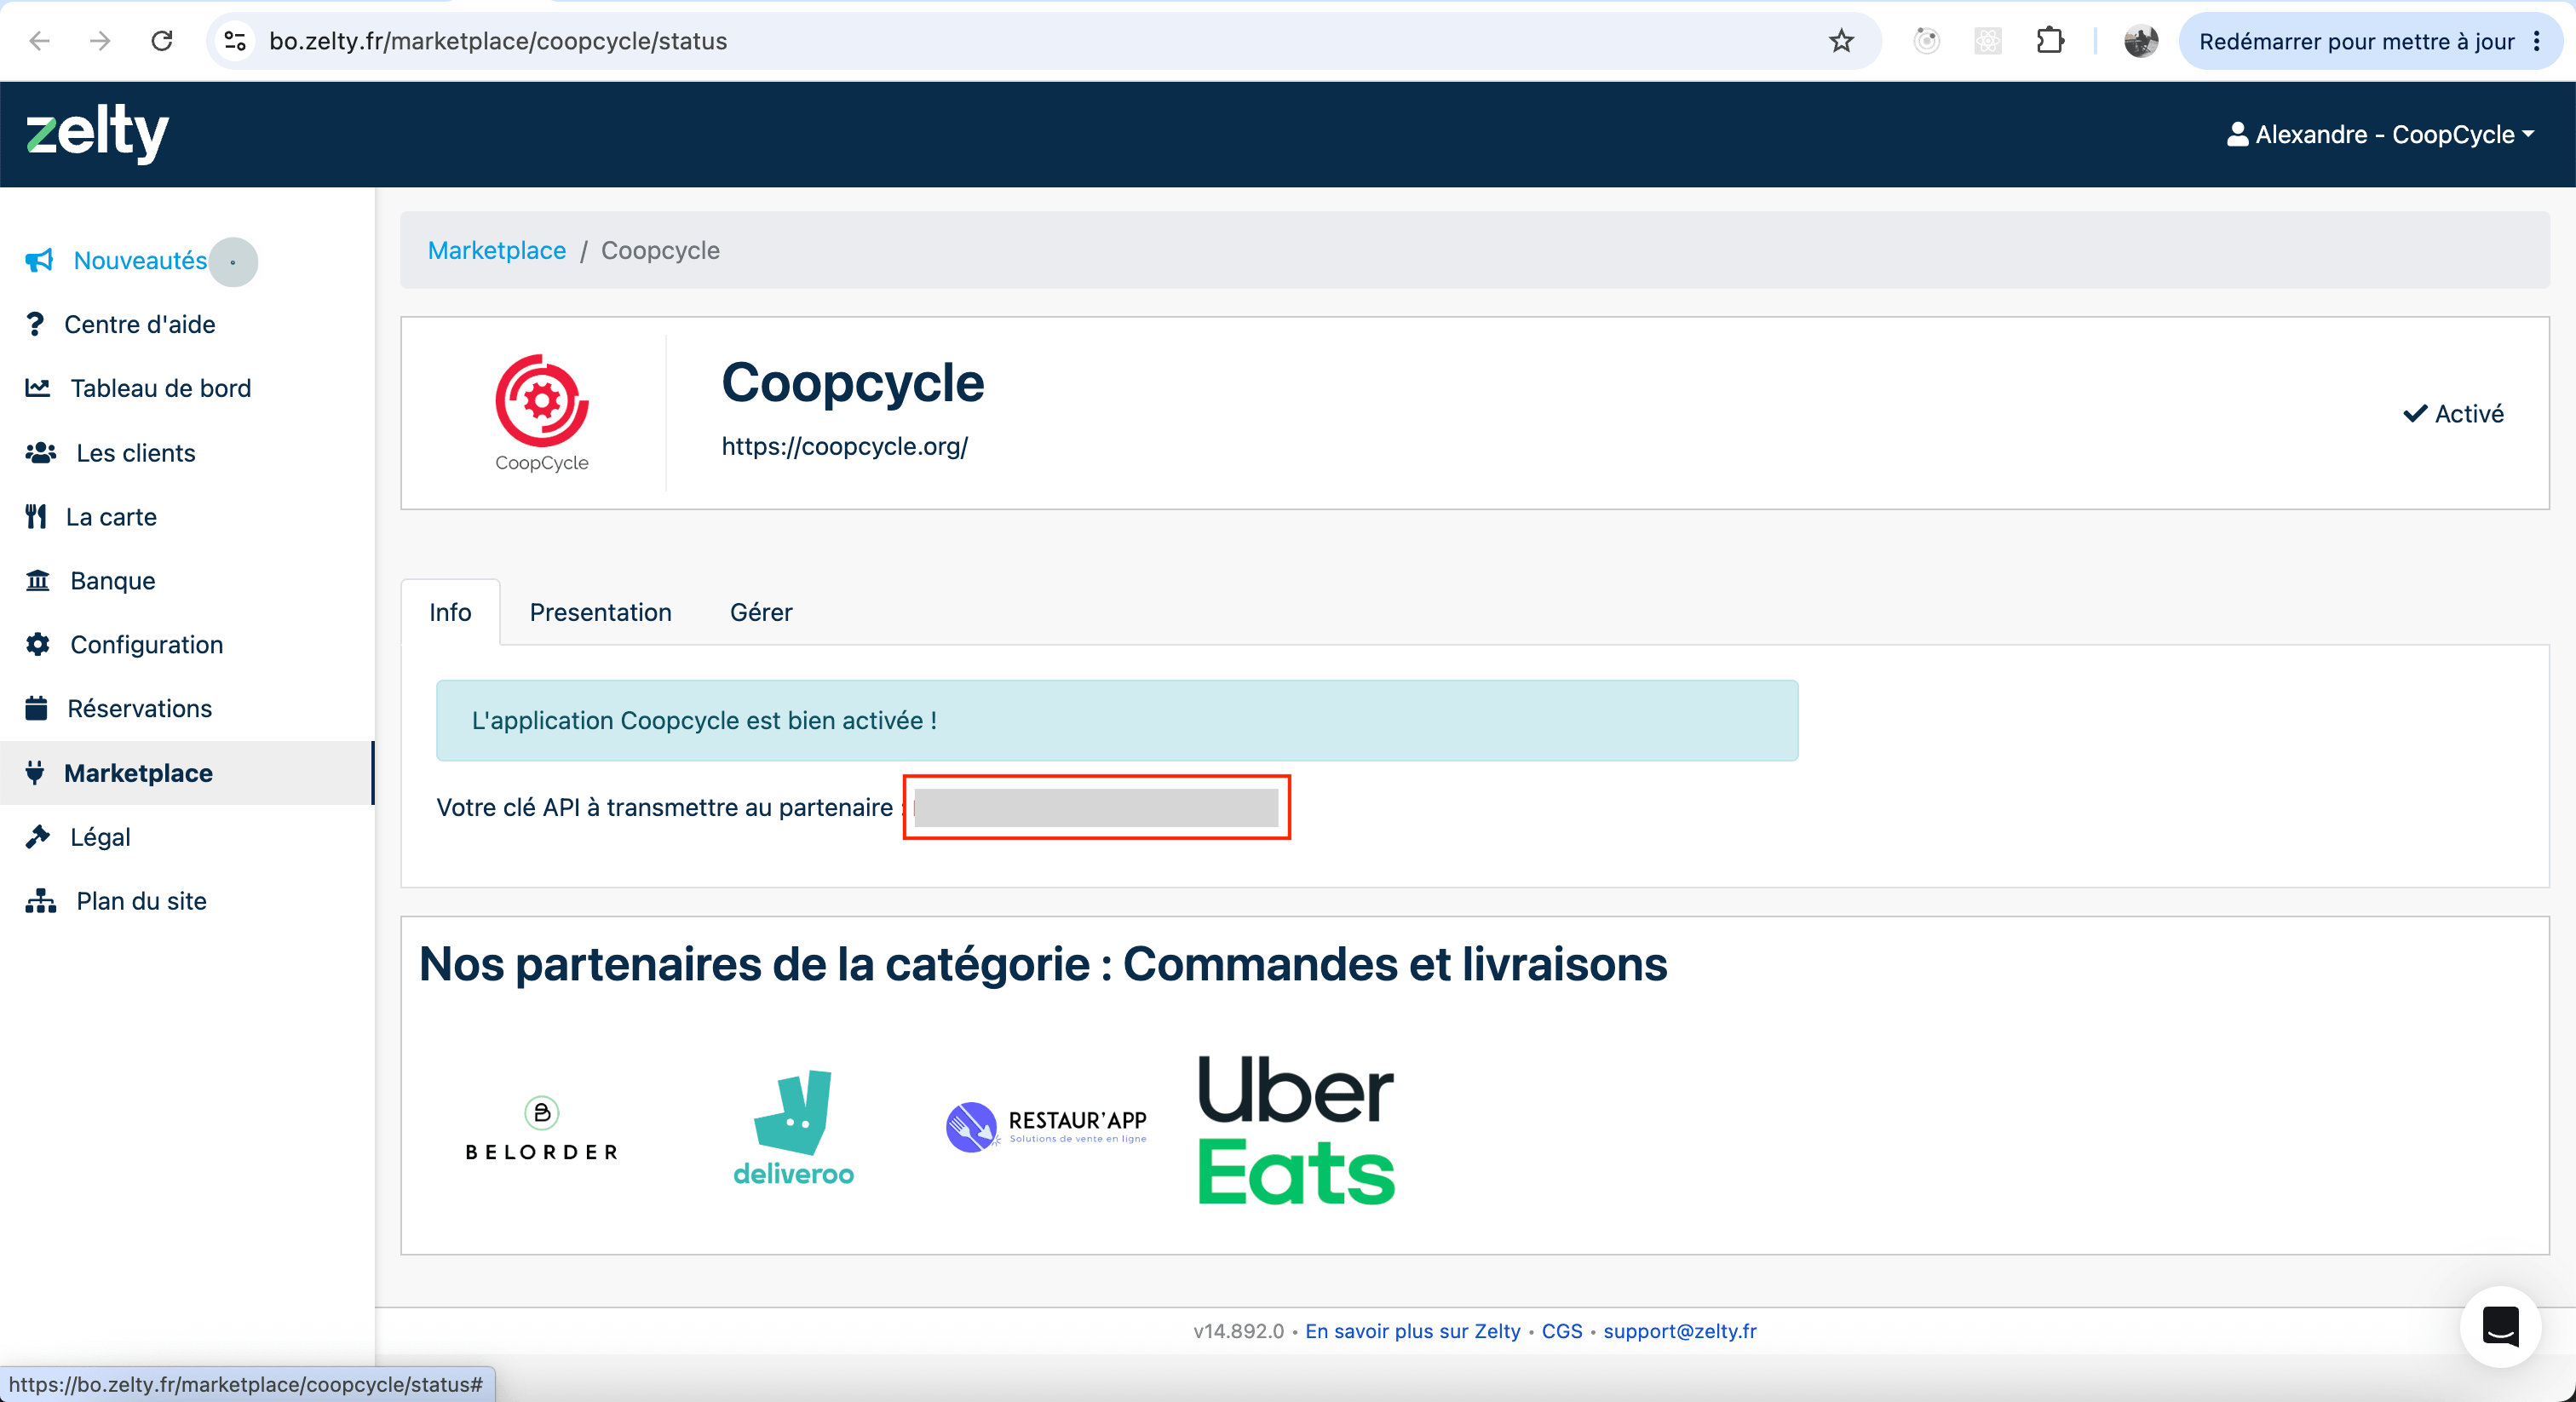This screenshot has height=1402, width=2576.
Task: Open Réservations section
Action: (140, 709)
